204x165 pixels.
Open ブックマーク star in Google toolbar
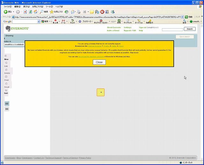tap(85, 21)
